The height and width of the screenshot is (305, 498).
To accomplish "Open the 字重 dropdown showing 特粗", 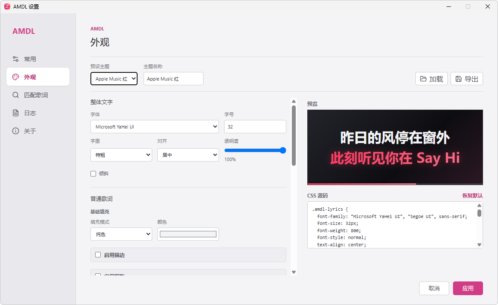I will pos(121,155).
